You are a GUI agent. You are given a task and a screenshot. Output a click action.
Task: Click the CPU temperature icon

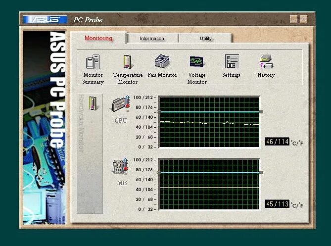(121, 104)
